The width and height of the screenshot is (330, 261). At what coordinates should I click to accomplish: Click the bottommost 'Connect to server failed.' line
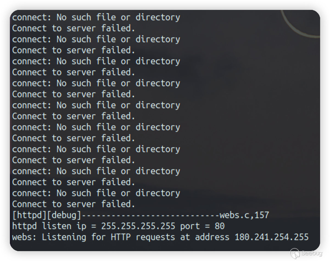coord(74,204)
